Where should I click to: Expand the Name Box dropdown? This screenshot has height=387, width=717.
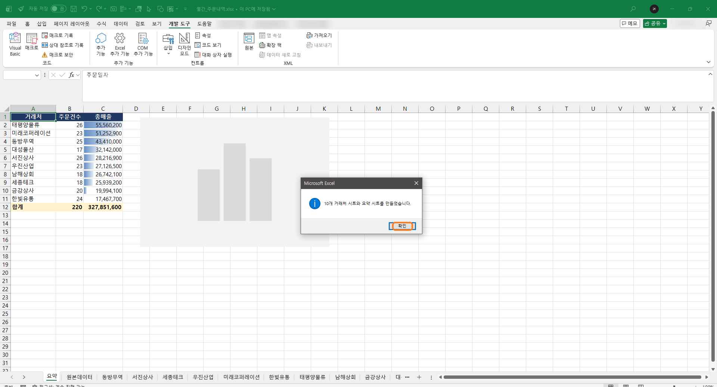(37, 75)
